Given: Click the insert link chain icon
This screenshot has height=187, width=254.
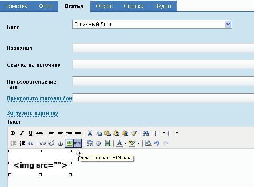Looking at the screenshot, I should (42, 143).
